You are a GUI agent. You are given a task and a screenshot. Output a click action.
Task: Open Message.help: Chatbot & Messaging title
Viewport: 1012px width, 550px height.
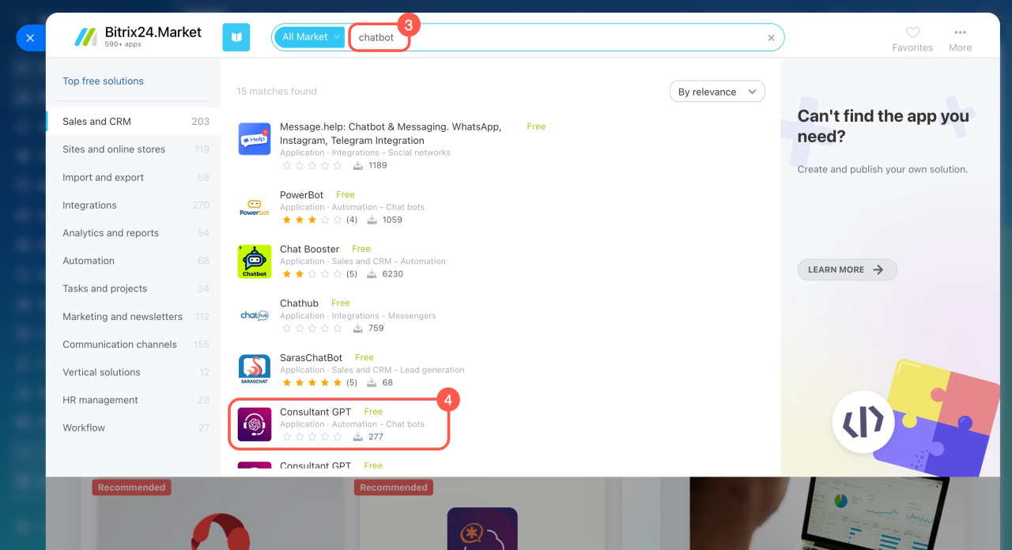pyautogui.click(x=391, y=134)
